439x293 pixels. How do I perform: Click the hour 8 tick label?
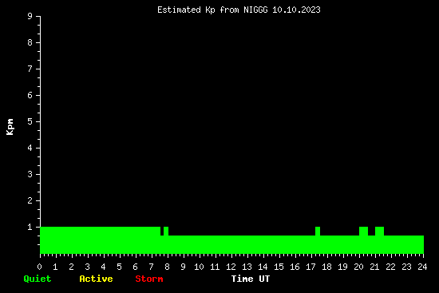click(167, 267)
